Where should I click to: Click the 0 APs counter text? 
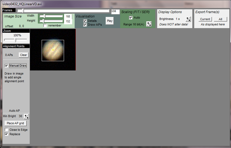[9, 55]
